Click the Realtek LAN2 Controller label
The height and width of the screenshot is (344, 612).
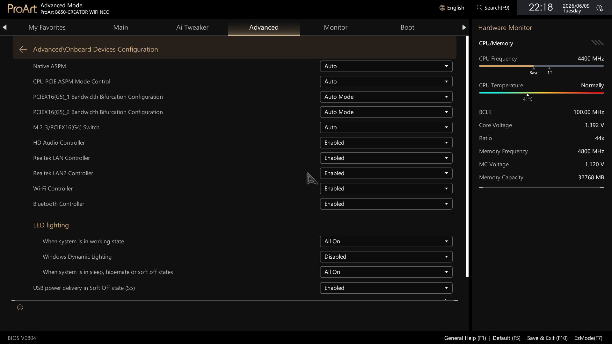pos(63,173)
